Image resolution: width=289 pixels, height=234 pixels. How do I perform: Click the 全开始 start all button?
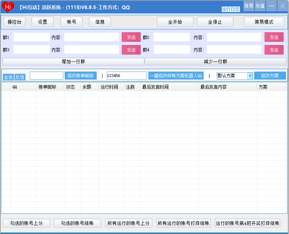point(175,22)
